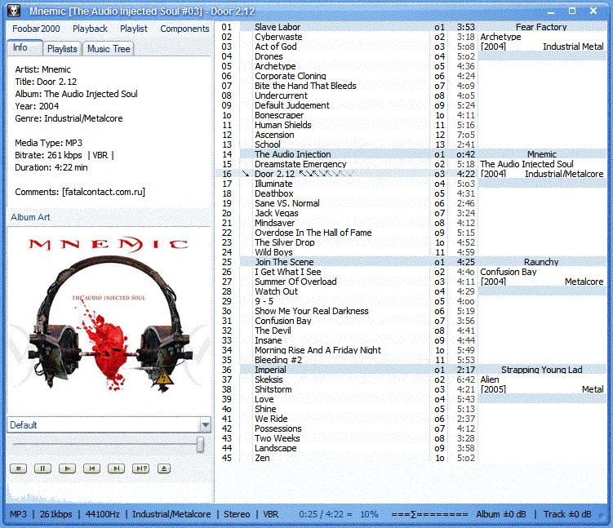This screenshot has height=528, width=613.
Task: Click the 44100Hz status bar entry
Action: click(102, 514)
